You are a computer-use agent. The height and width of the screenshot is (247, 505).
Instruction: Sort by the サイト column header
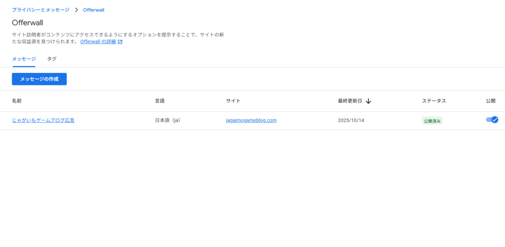[233, 101]
